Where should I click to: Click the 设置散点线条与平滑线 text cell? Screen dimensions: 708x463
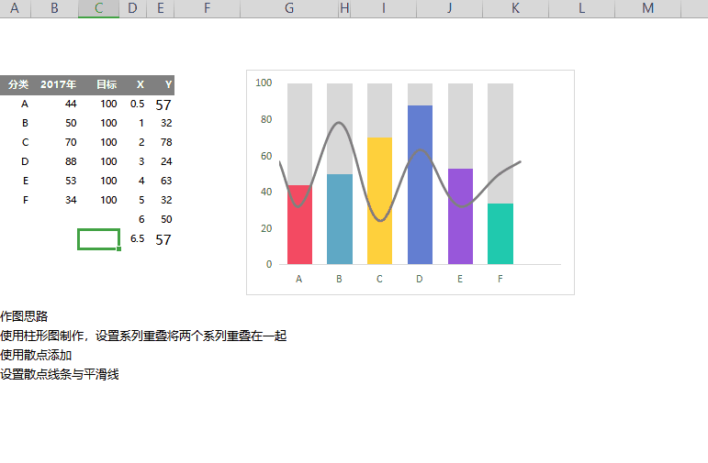click(x=60, y=374)
